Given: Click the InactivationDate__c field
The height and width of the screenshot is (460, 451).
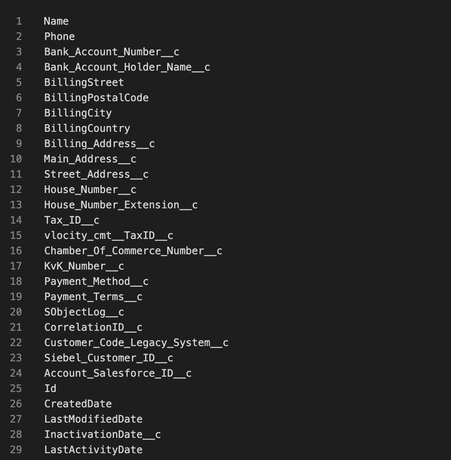Looking at the screenshot, I should 102,434.
